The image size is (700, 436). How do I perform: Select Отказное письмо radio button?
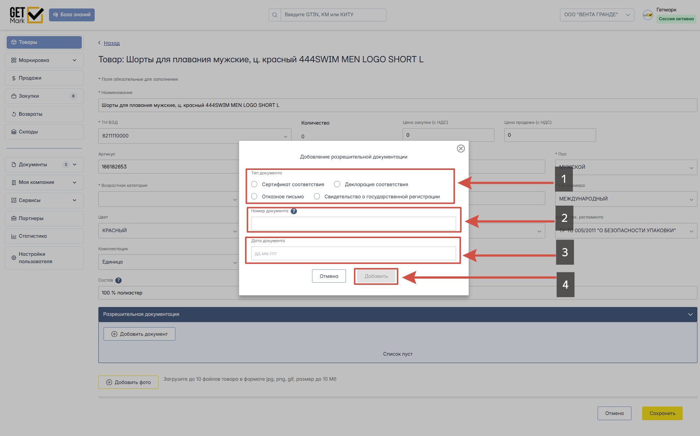coord(254,196)
